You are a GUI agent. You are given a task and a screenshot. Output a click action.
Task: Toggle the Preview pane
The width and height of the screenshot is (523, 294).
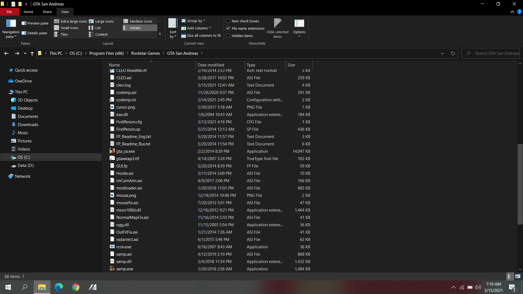click(x=35, y=23)
